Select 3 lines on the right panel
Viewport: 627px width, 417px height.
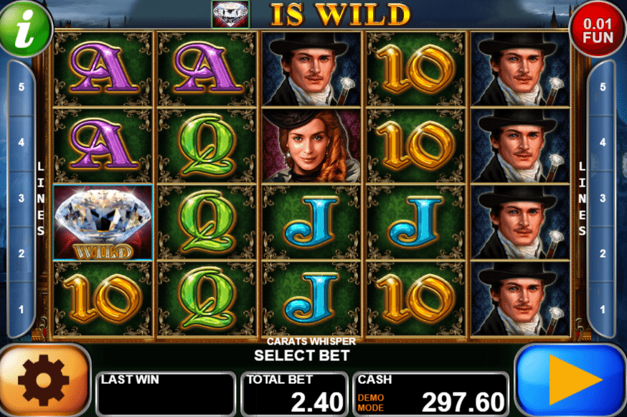[602, 198]
